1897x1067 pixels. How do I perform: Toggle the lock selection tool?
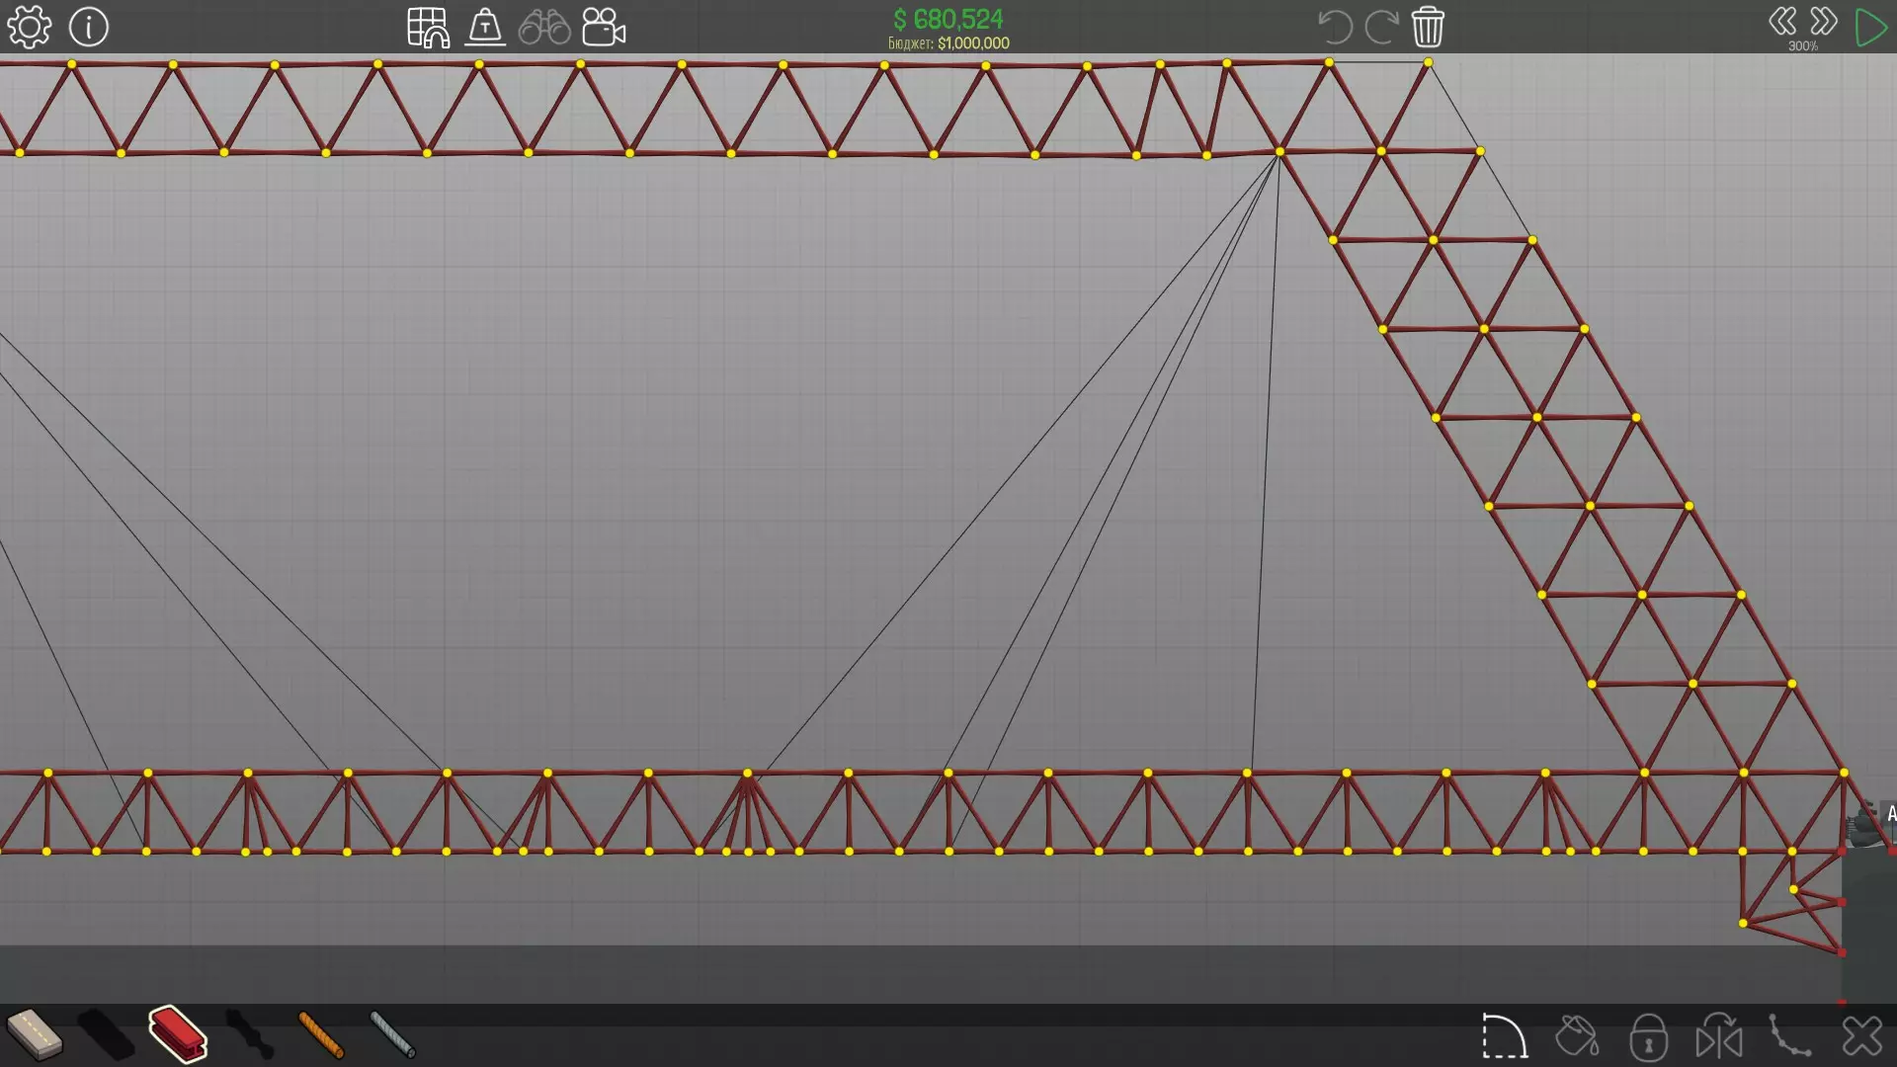1648,1036
